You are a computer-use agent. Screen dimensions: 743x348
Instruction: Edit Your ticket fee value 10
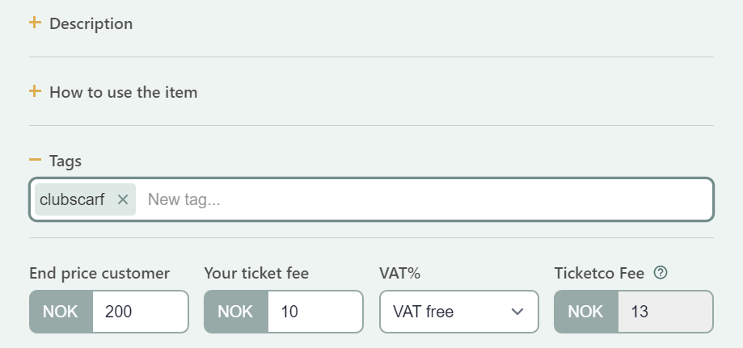click(x=315, y=312)
